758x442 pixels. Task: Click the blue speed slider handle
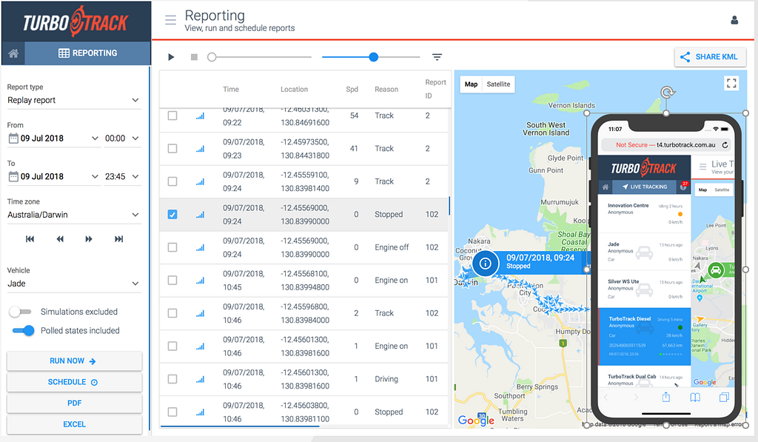pyautogui.click(x=373, y=57)
